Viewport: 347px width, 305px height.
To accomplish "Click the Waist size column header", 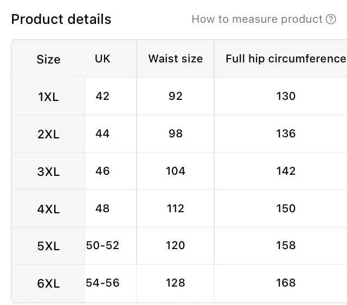I will coord(176,59).
